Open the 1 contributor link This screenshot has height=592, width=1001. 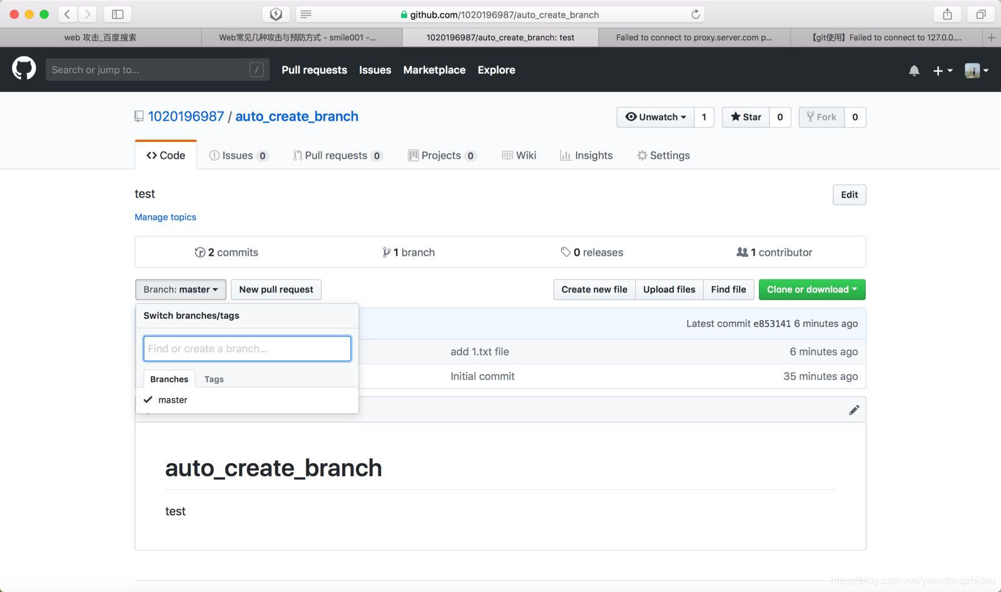775,252
